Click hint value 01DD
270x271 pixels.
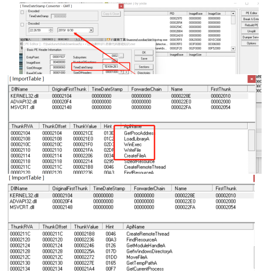point(111,257)
